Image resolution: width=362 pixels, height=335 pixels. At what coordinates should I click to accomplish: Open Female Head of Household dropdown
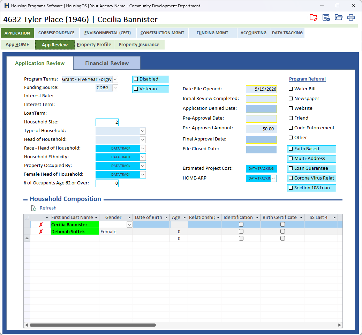pyautogui.click(x=143, y=175)
